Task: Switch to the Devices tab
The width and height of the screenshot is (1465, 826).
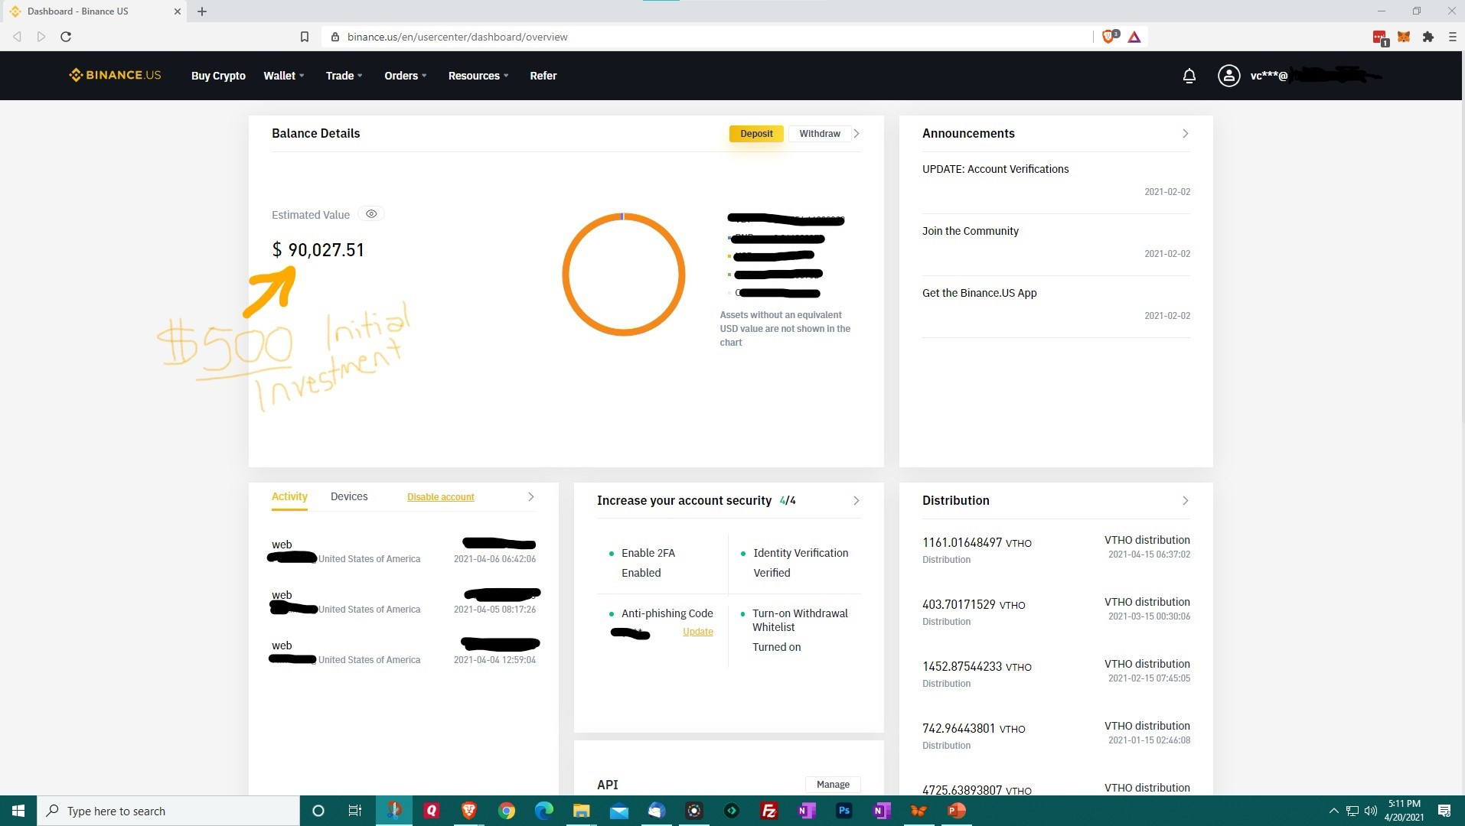Action: coord(349,496)
